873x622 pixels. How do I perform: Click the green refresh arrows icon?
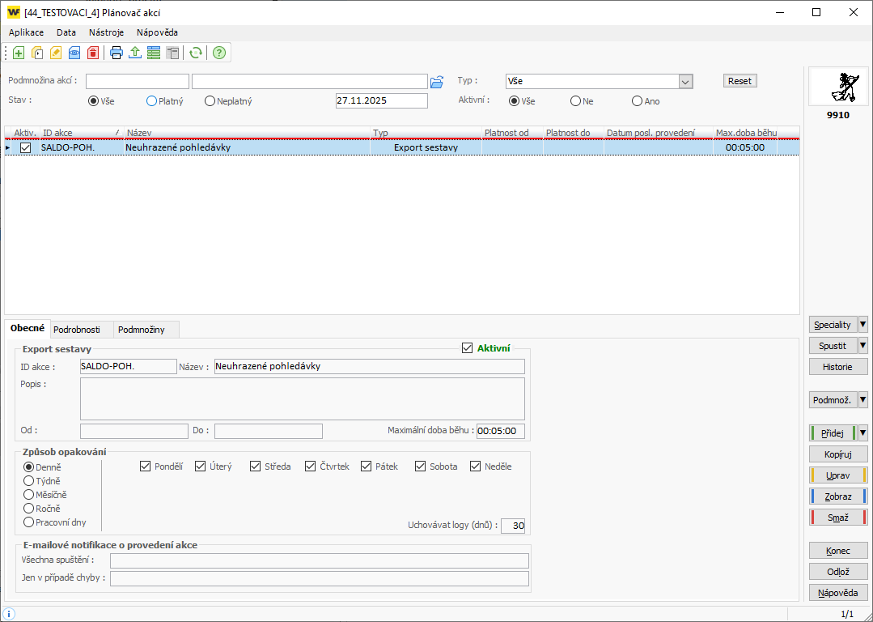tap(195, 53)
